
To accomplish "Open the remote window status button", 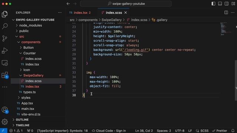I will (x=3, y=130).
